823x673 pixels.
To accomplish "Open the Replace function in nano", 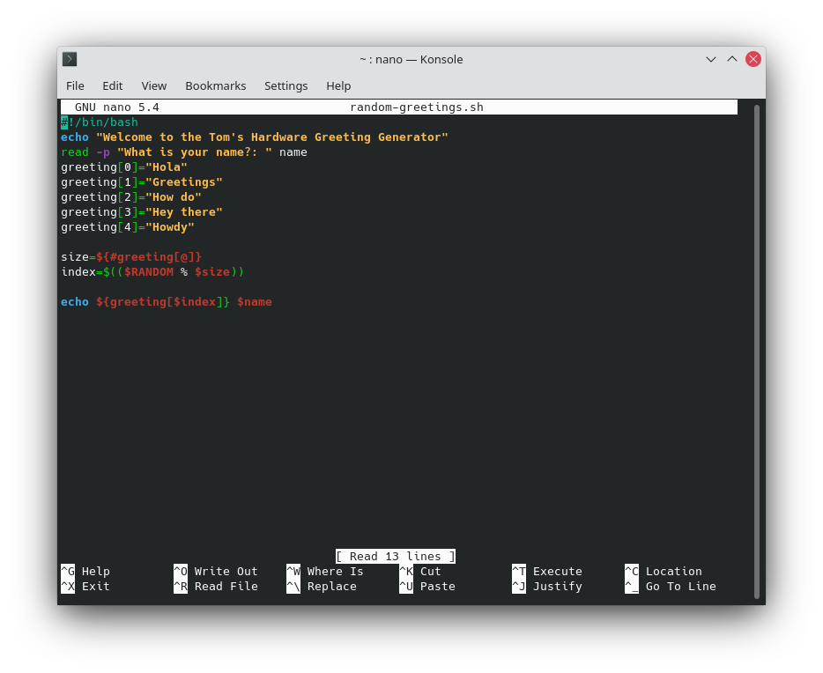I will coord(324,586).
